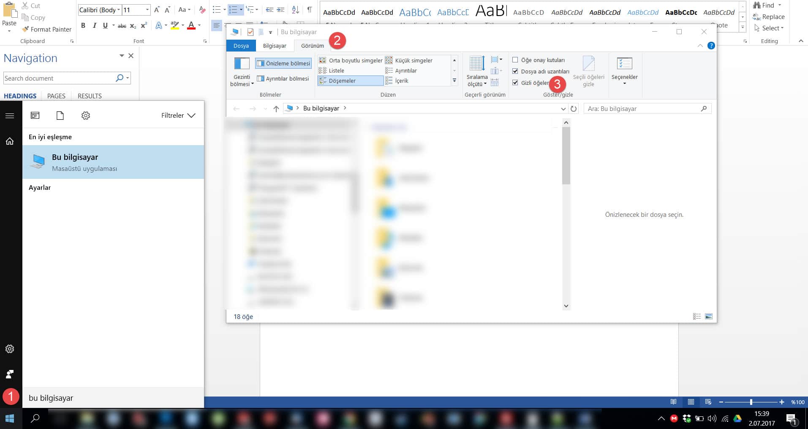Toggle the Gizli öğeler checkbox
The width and height of the screenshot is (808, 429).
(515, 83)
